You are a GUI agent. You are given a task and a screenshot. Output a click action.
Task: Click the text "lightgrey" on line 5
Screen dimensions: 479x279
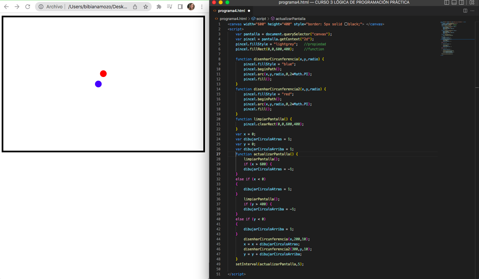click(x=286, y=44)
